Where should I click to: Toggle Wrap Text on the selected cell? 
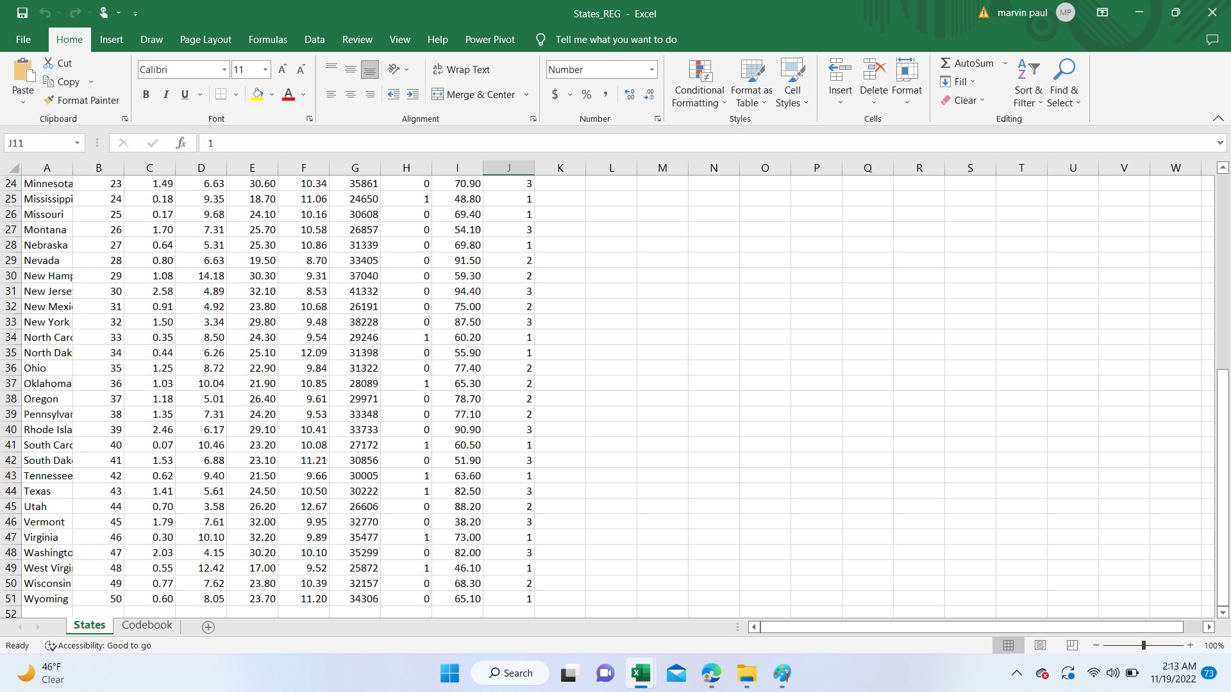461,69
